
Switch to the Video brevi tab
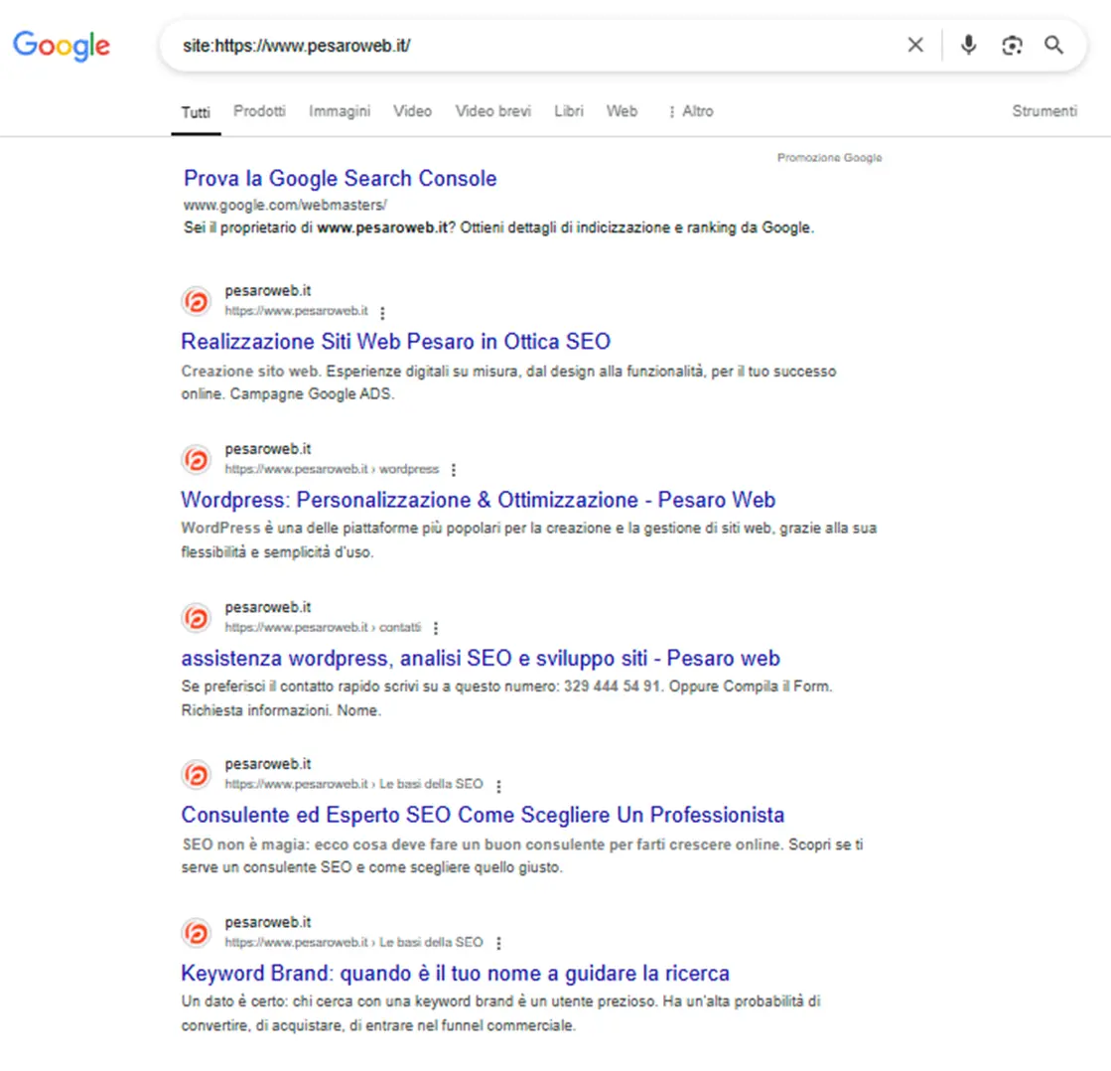tap(493, 111)
